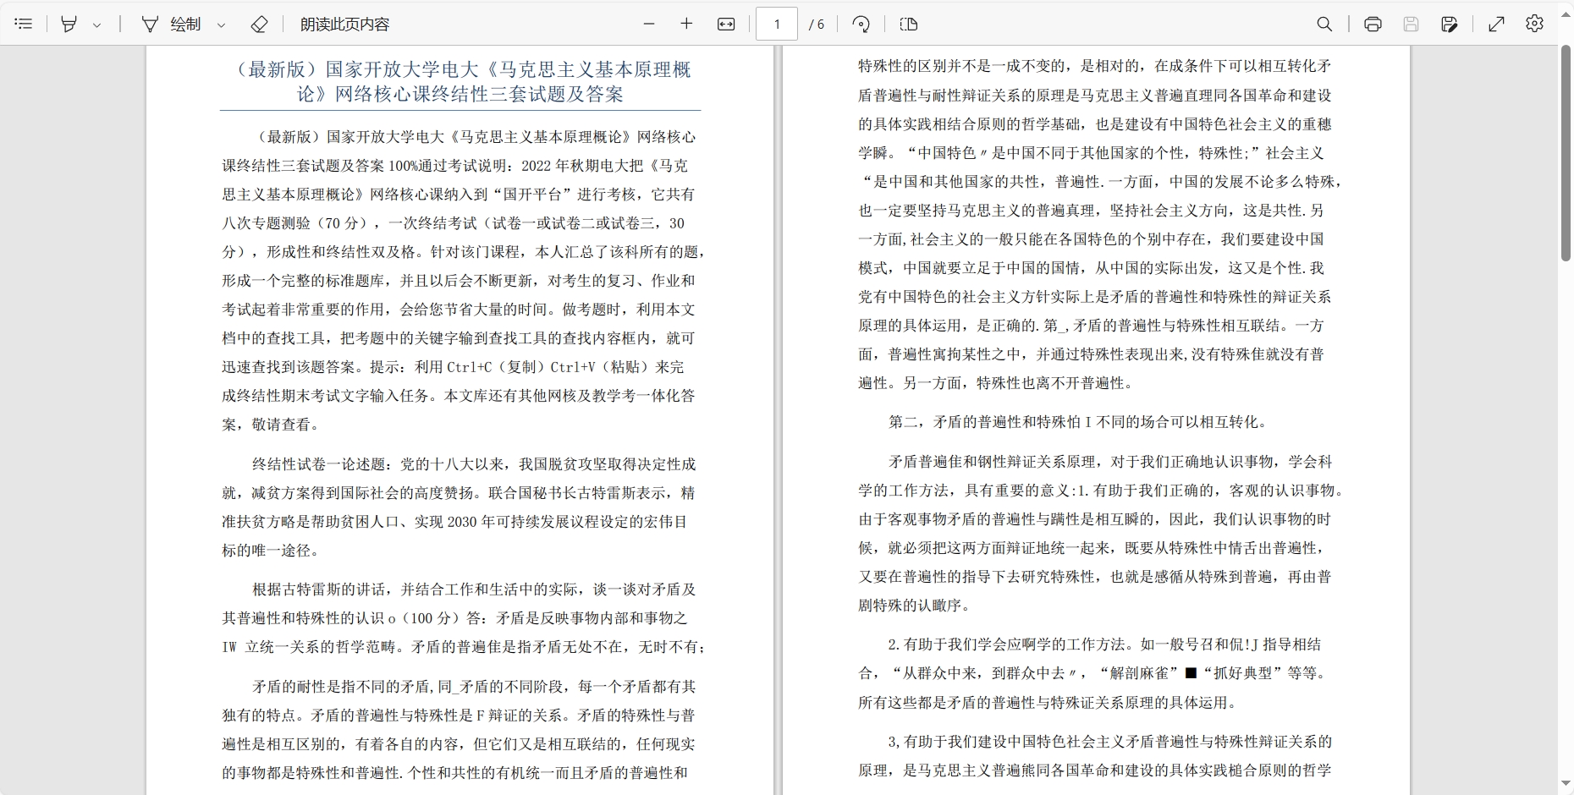
Task: Enter full screen mode
Action: tap(1496, 24)
